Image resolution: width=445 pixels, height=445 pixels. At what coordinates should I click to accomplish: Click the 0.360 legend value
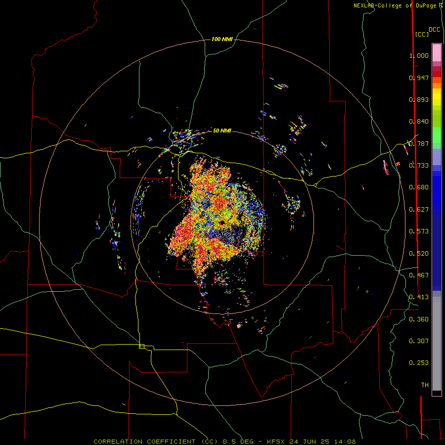click(419, 319)
